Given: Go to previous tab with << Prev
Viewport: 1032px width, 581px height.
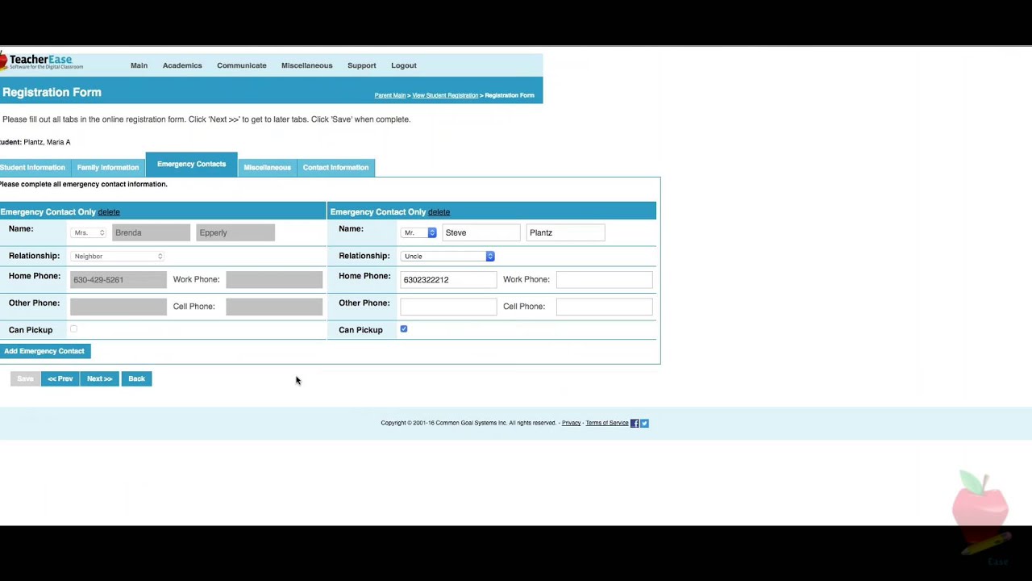Looking at the screenshot, I should 60,378.
